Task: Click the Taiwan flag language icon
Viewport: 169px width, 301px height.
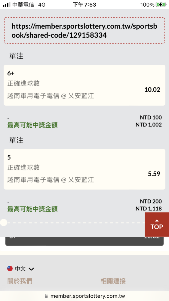Action: (x=10, y=268)
